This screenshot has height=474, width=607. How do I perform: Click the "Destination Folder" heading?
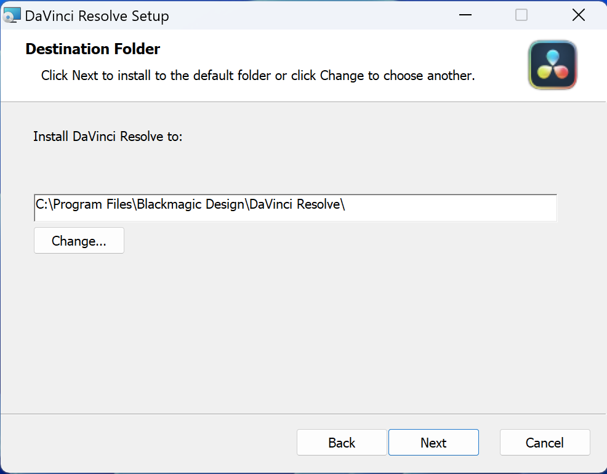93,49
